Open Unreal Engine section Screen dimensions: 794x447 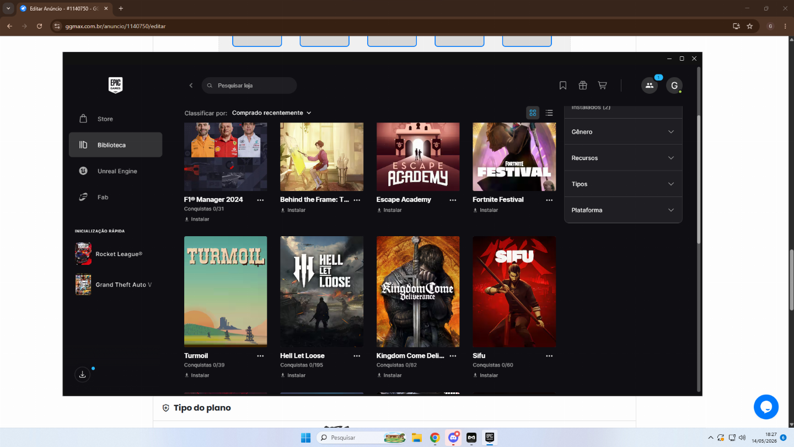tap(115, 171)
